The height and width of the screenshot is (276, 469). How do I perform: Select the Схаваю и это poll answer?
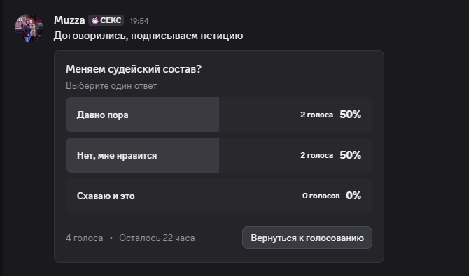[219, 196]
